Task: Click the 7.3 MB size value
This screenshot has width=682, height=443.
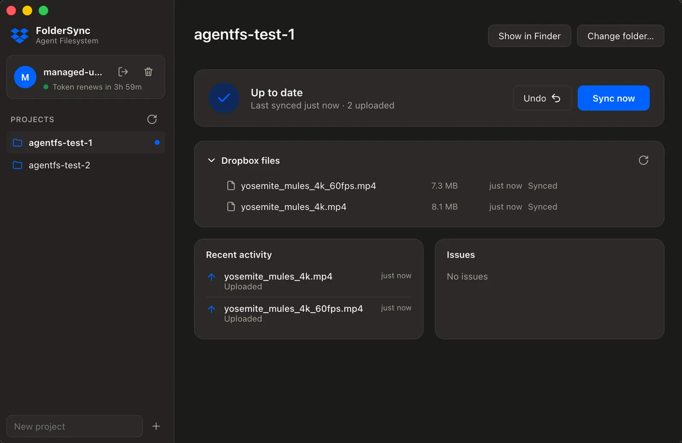Action: [x=445, y=186]
